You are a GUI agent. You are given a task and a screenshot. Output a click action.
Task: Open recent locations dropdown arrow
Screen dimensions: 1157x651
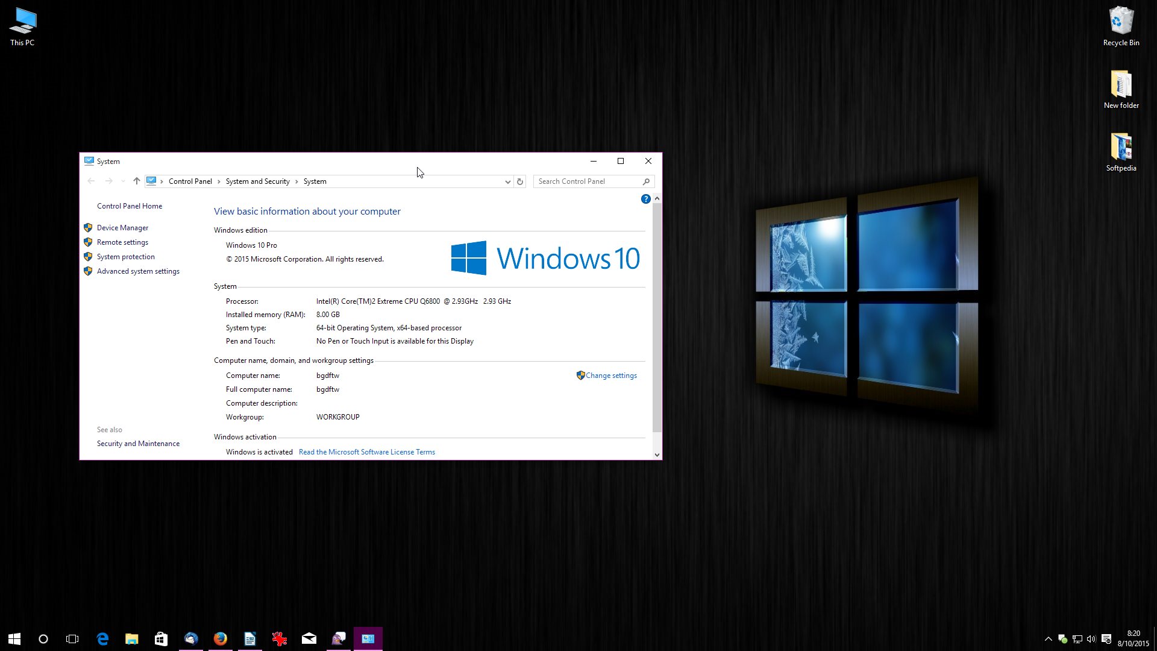click(x=123, y=181)
